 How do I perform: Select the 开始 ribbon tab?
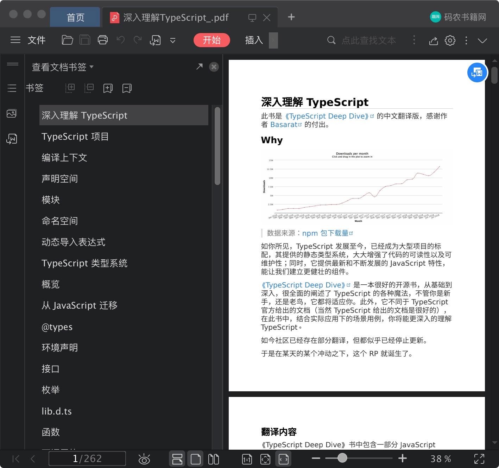(212, 40)
